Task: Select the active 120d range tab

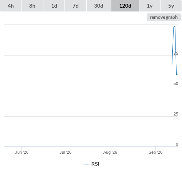Action: pos(125,6)
